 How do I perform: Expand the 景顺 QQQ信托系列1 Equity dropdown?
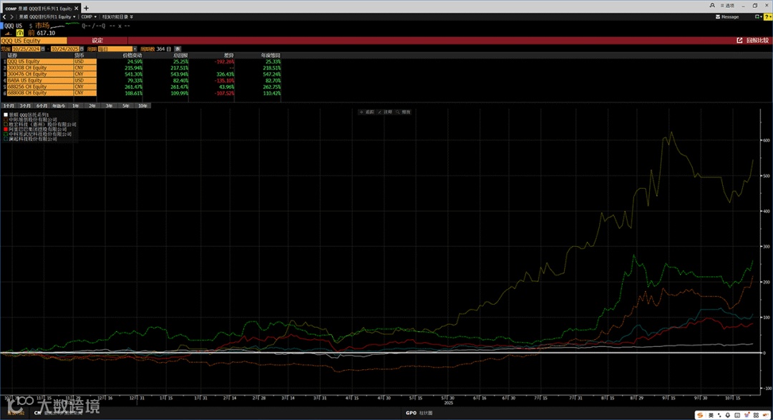click(x=47, y=16)
